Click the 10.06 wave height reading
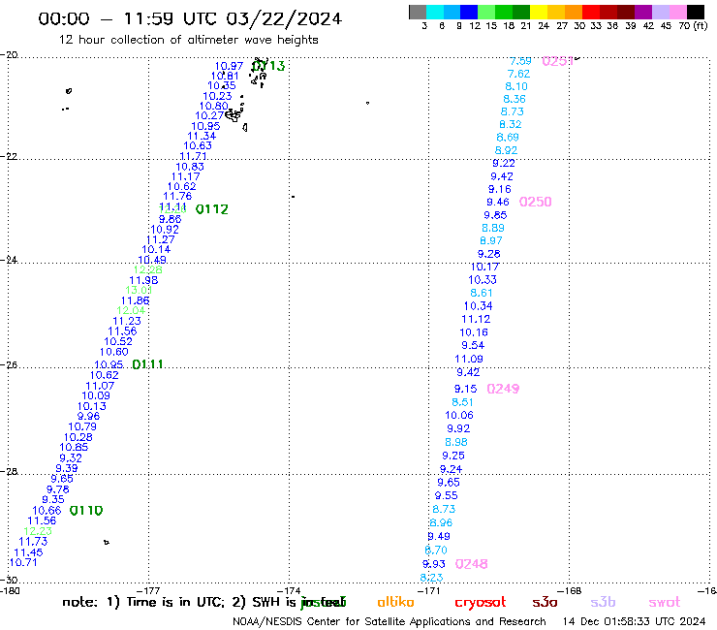This screenshot has width=717, height=630. [459, 416]
